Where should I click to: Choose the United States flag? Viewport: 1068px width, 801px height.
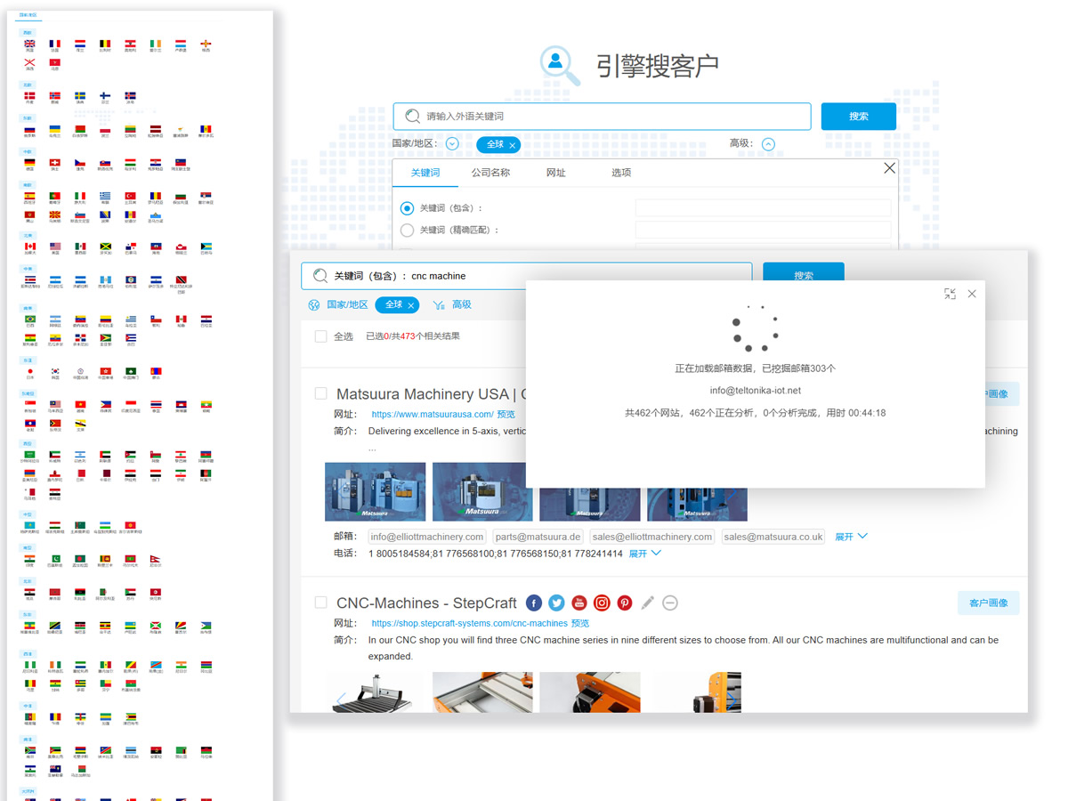pyautogui.click(x=55, y=247)
